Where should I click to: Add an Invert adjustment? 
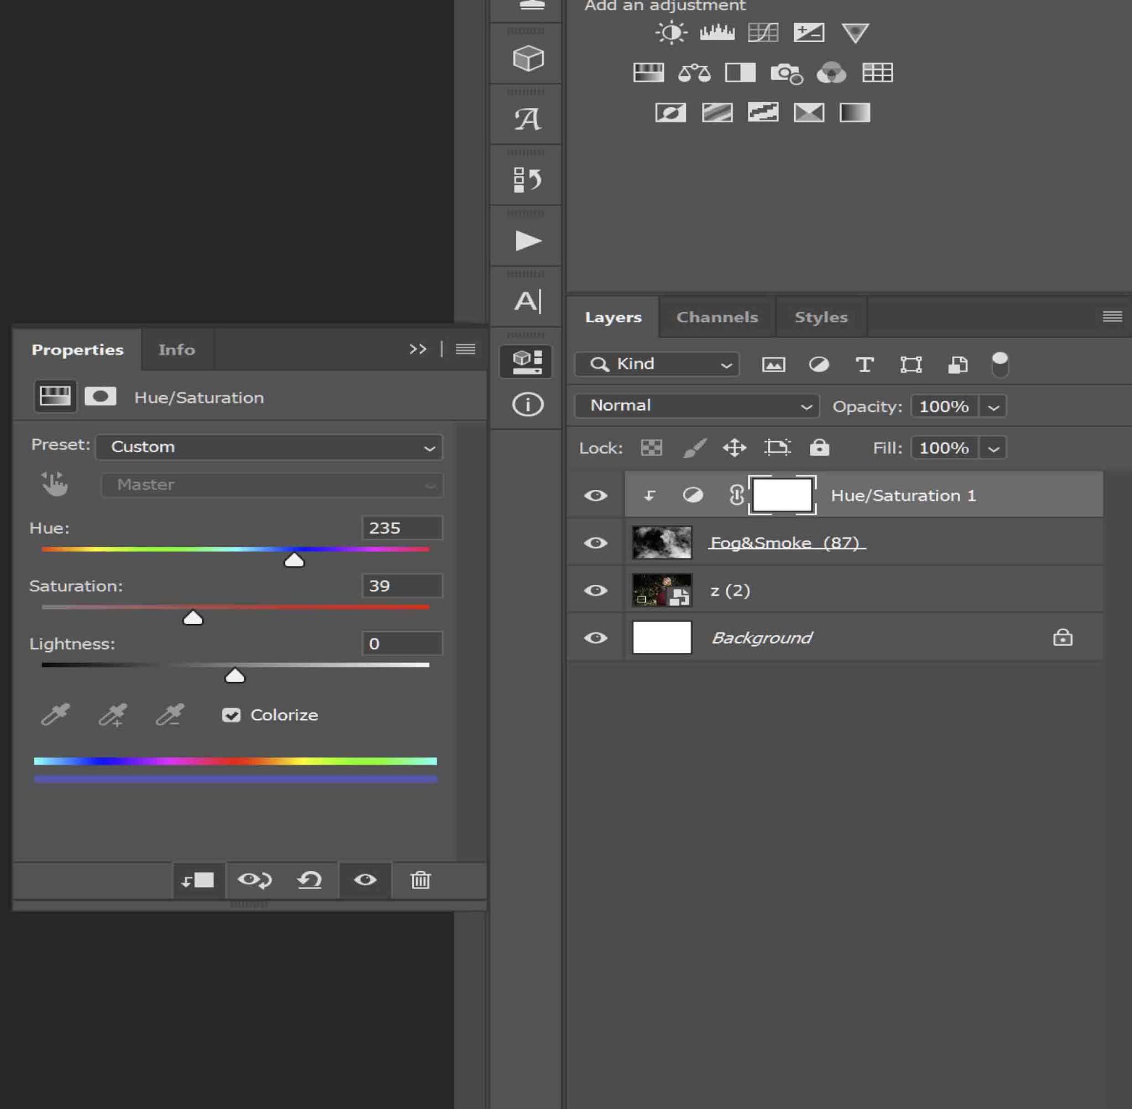[671, 112]
